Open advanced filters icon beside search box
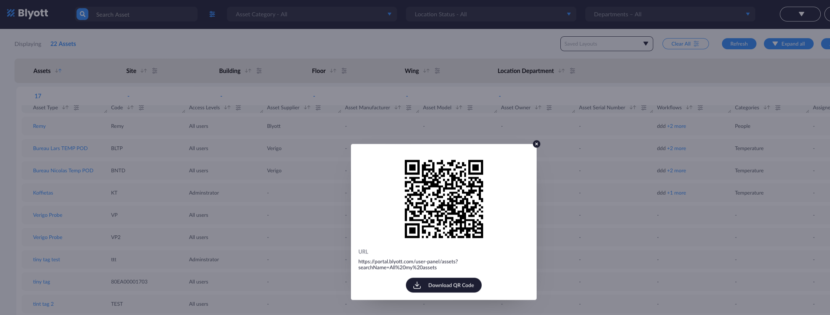Viewport: 830px width, 315px height. click(212, 14)
